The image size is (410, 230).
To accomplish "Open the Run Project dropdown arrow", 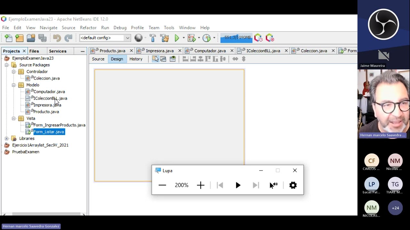I will (184, 38).
